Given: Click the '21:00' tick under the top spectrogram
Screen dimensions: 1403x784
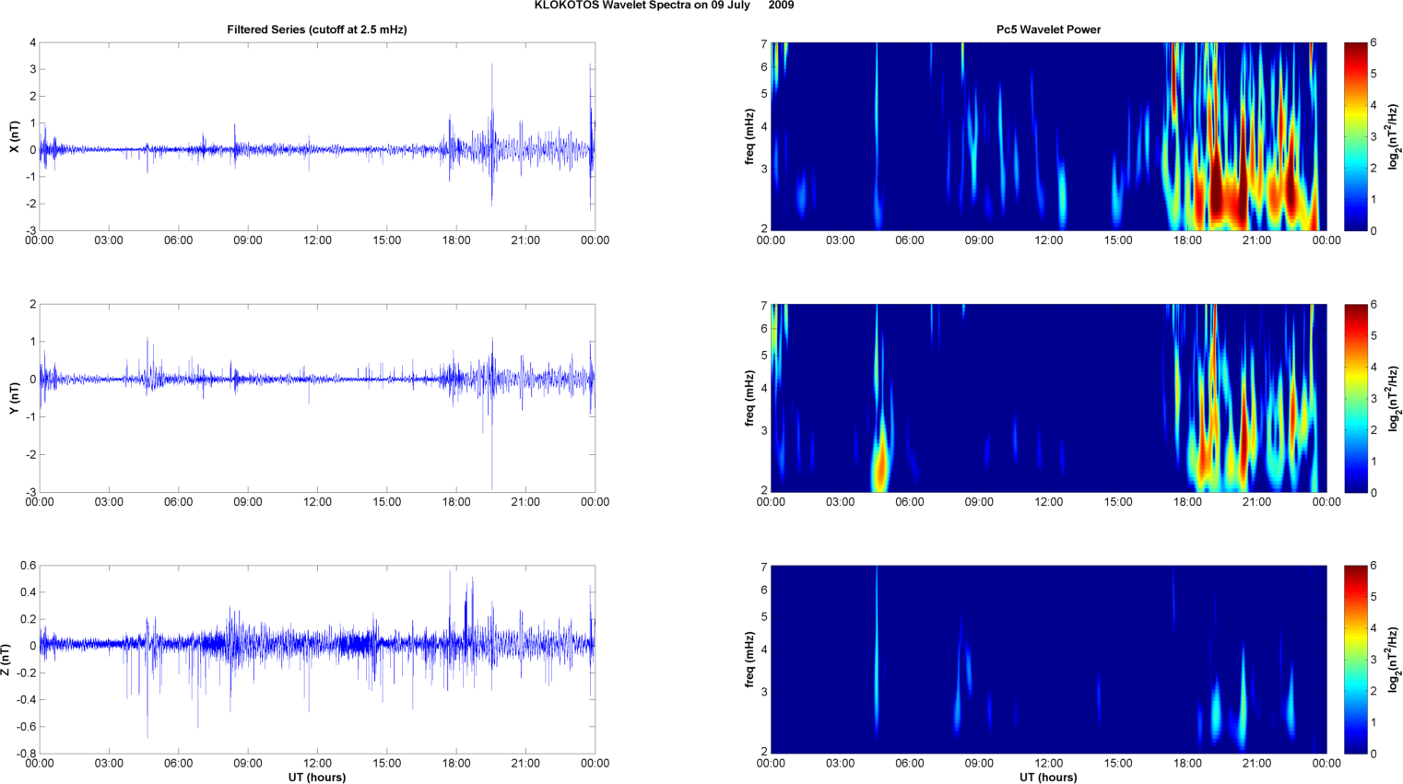Looking at the screenshot, I should pyautogui.click(x=1256, y=240).
